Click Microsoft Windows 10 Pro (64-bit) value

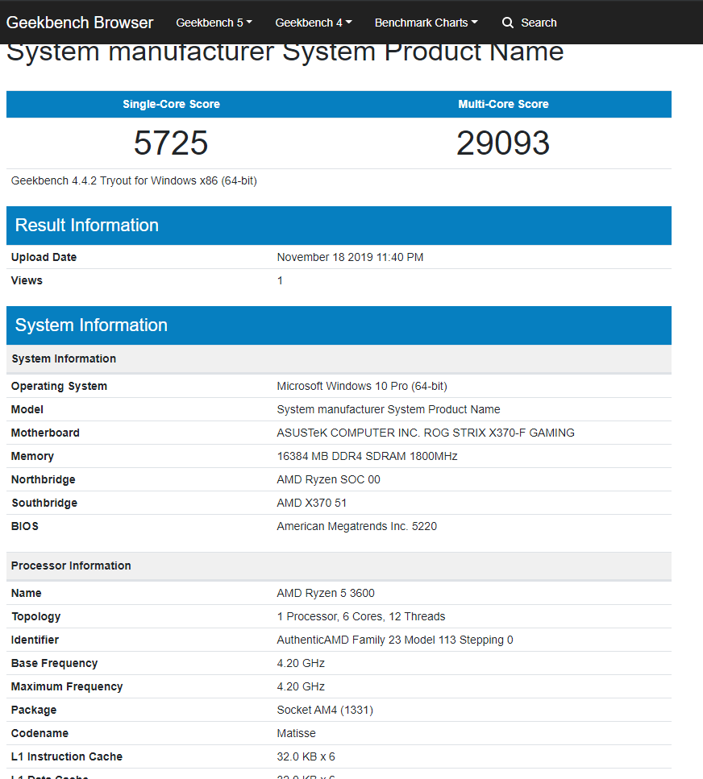[362, 386]
